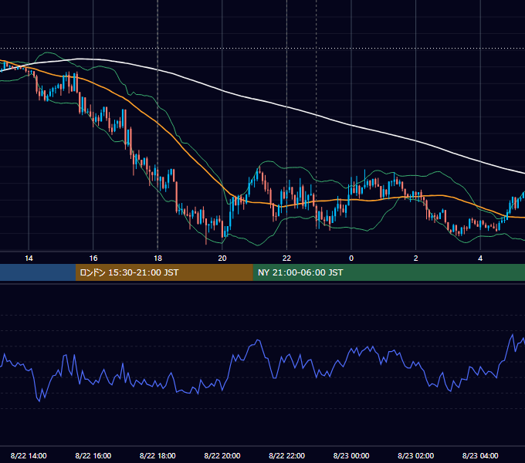Click the 8/22 22:00 indicator time label

pos(287,455)
